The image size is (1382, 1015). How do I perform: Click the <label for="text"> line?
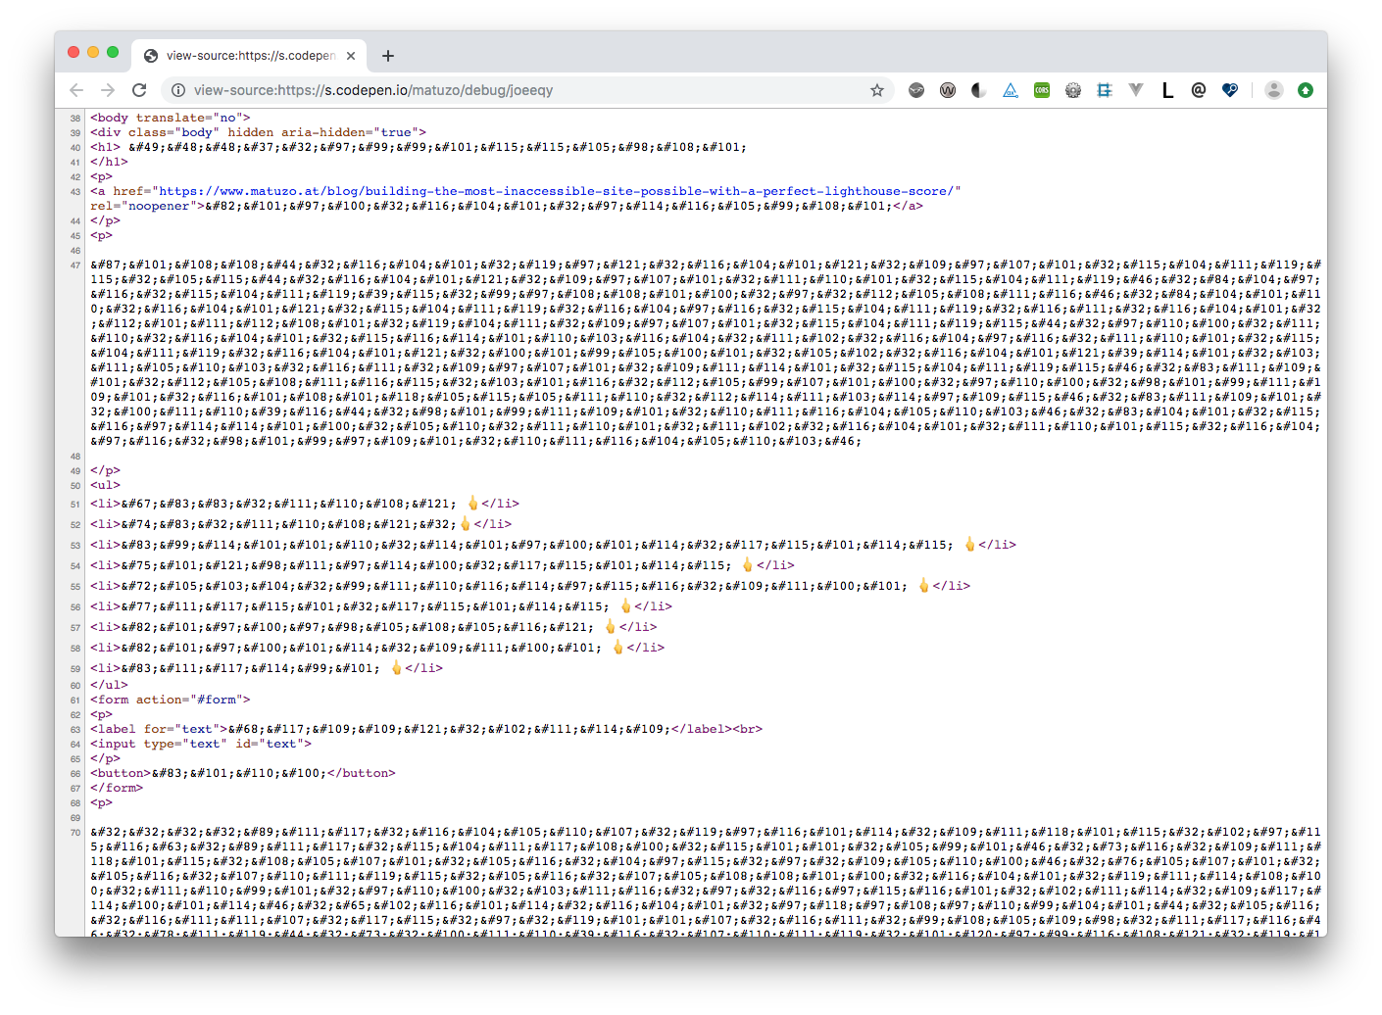(426, 729)
